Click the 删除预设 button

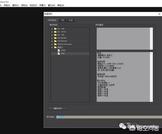58,108
